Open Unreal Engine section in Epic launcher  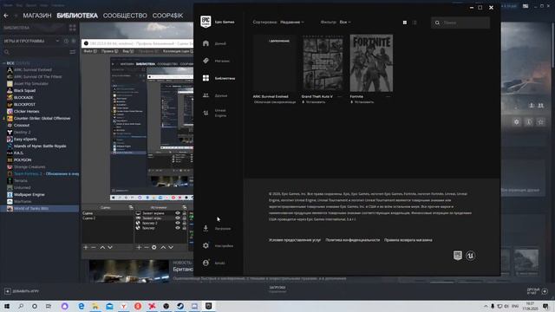(x=215, y=113)
